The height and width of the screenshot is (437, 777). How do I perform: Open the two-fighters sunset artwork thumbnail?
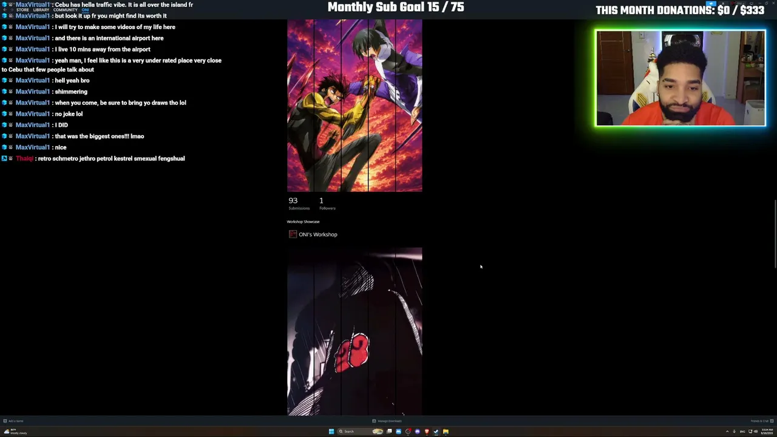click(x=355, y=106)
